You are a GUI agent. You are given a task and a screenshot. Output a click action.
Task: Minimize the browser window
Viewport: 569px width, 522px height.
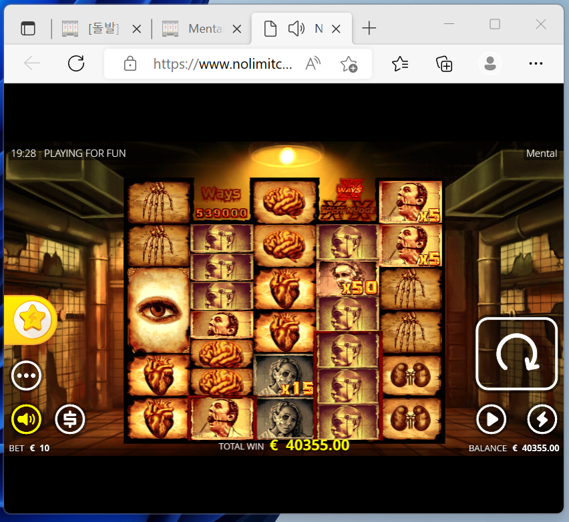tap(449, 24)
